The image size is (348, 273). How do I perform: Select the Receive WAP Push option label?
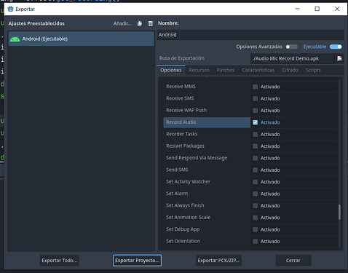tap(186, 110)
